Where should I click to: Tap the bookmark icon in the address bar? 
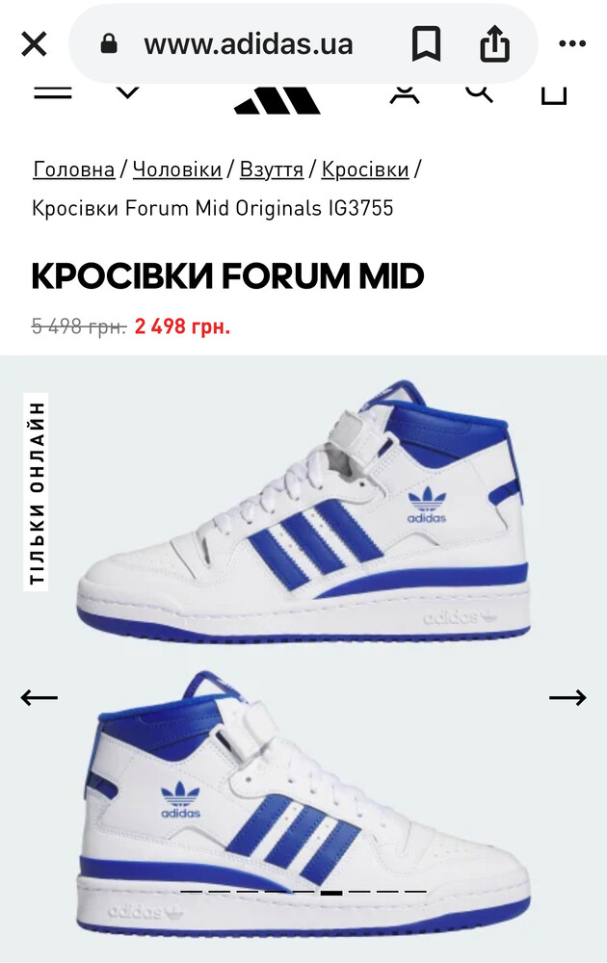(426, 43)
